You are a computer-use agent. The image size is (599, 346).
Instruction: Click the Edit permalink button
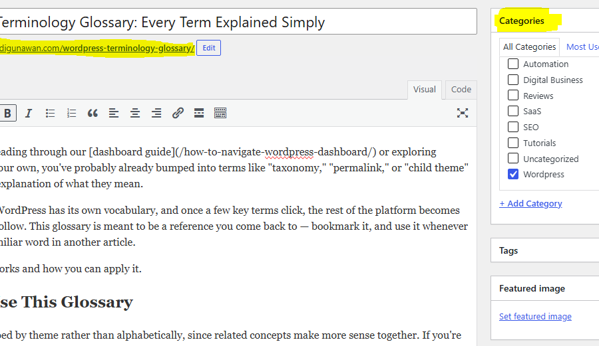click(x=208, y=48)
